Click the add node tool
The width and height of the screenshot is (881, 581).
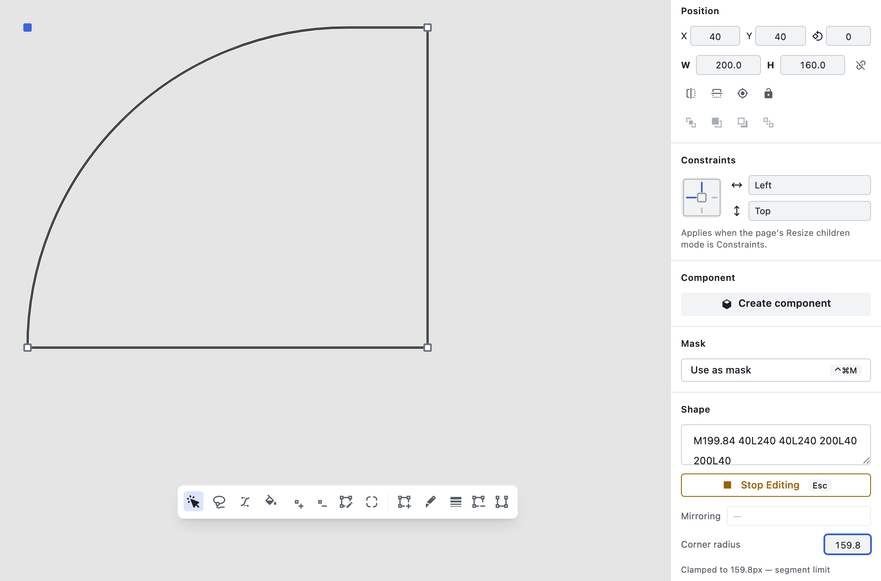tap(298, 503)
